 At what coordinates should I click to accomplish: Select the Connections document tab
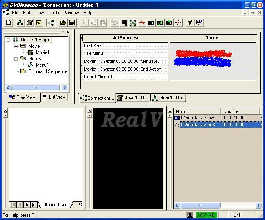click(x=98, y=98)
